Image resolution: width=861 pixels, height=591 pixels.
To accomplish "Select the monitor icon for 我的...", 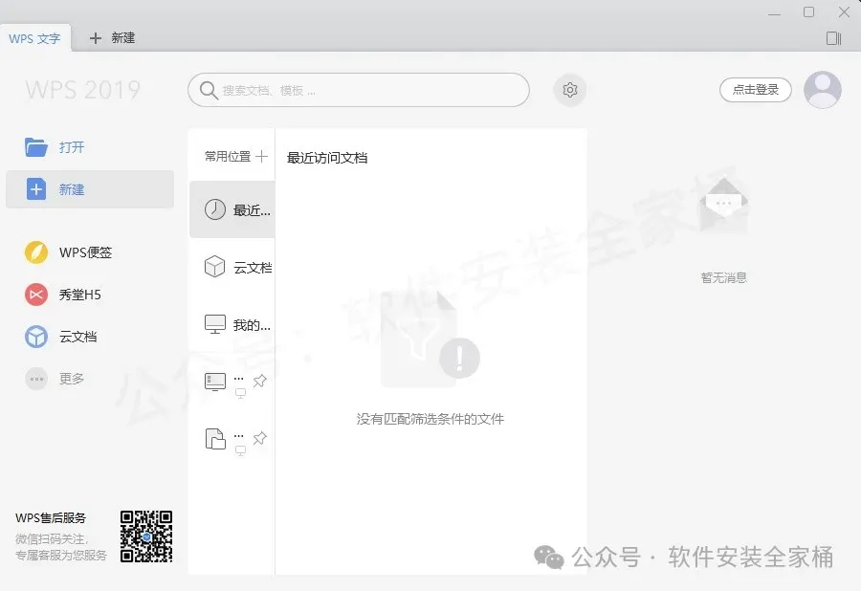I will (214, 324).
